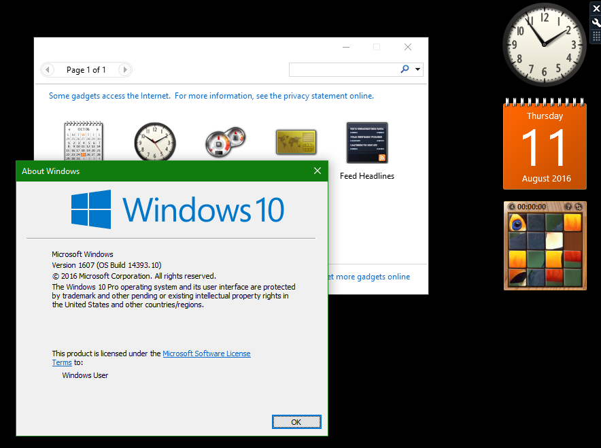The height and width of the screenshot is (448, 601).
Task: Click the 'Page 1 of 1' text
Action: (86, 70)
